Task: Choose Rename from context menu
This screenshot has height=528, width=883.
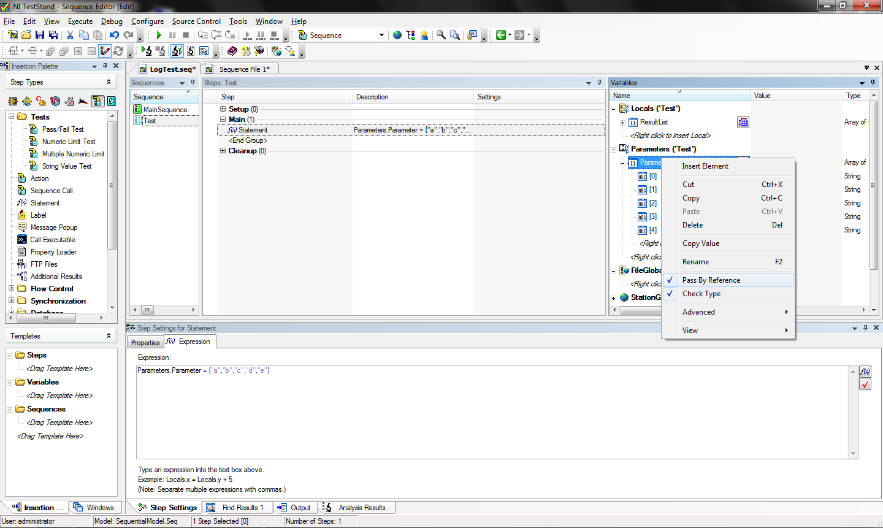Action: (728, 262)
